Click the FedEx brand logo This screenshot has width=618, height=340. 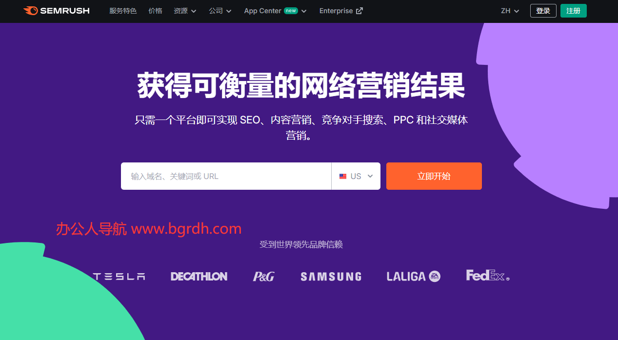[x=487, y=276]
